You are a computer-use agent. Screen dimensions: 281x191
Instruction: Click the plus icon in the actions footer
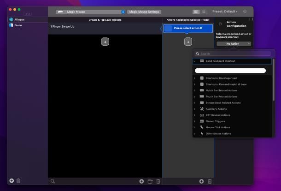201,181
